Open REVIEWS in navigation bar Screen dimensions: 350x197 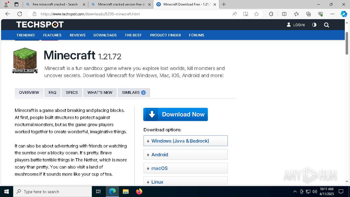[x=78, y=35]
